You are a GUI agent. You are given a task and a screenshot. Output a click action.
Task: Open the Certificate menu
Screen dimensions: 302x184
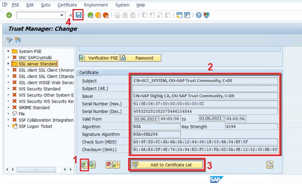[67, 5]
